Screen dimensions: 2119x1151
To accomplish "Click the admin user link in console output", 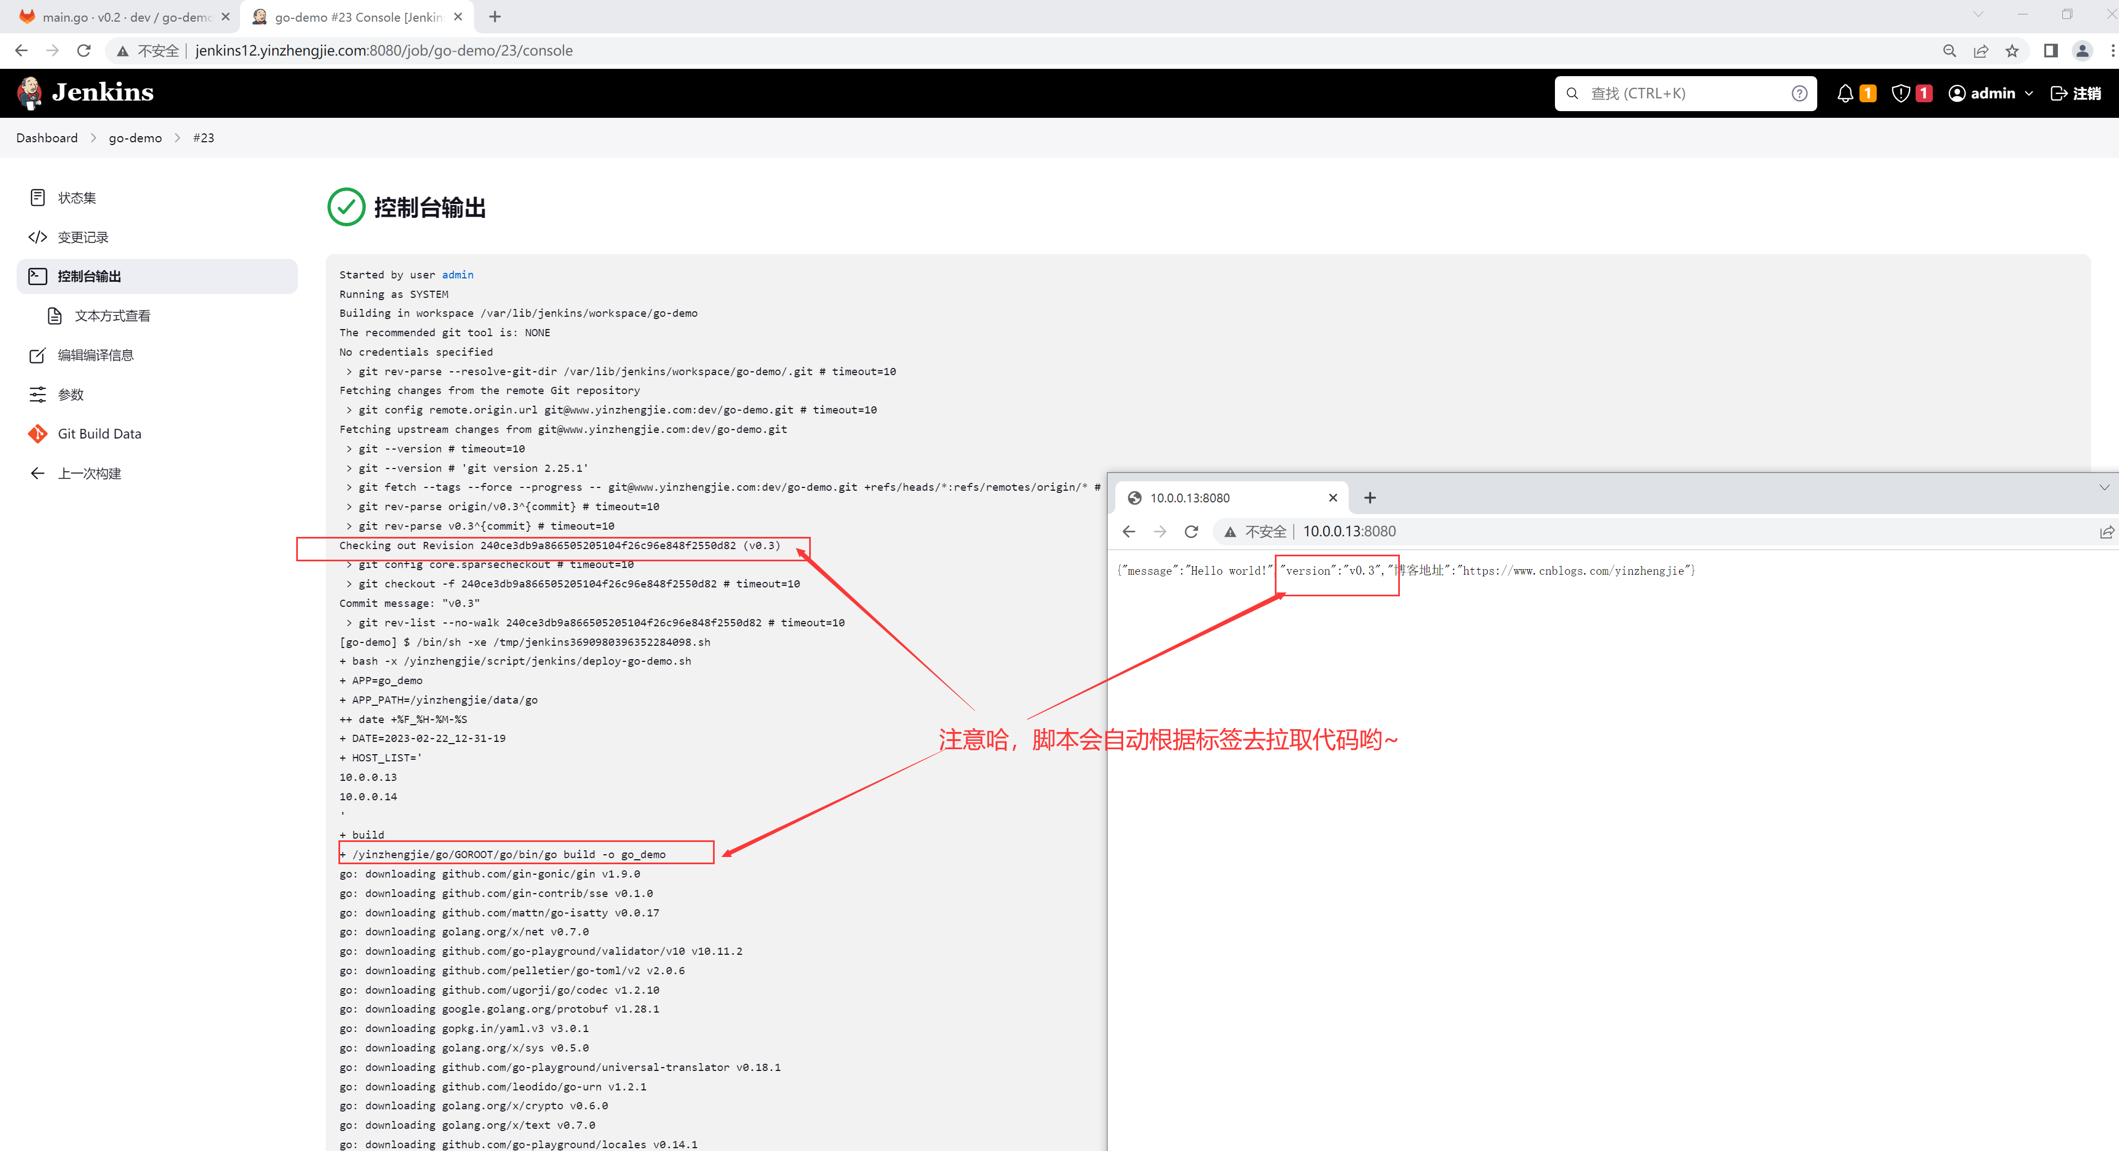I will coord(457,275).
